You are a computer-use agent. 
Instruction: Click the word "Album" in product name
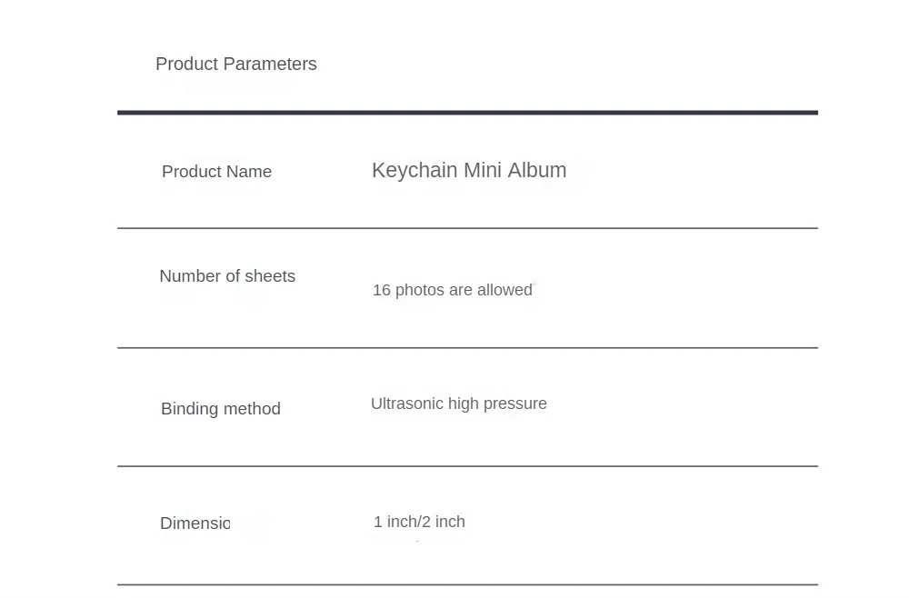pos(537,170)
